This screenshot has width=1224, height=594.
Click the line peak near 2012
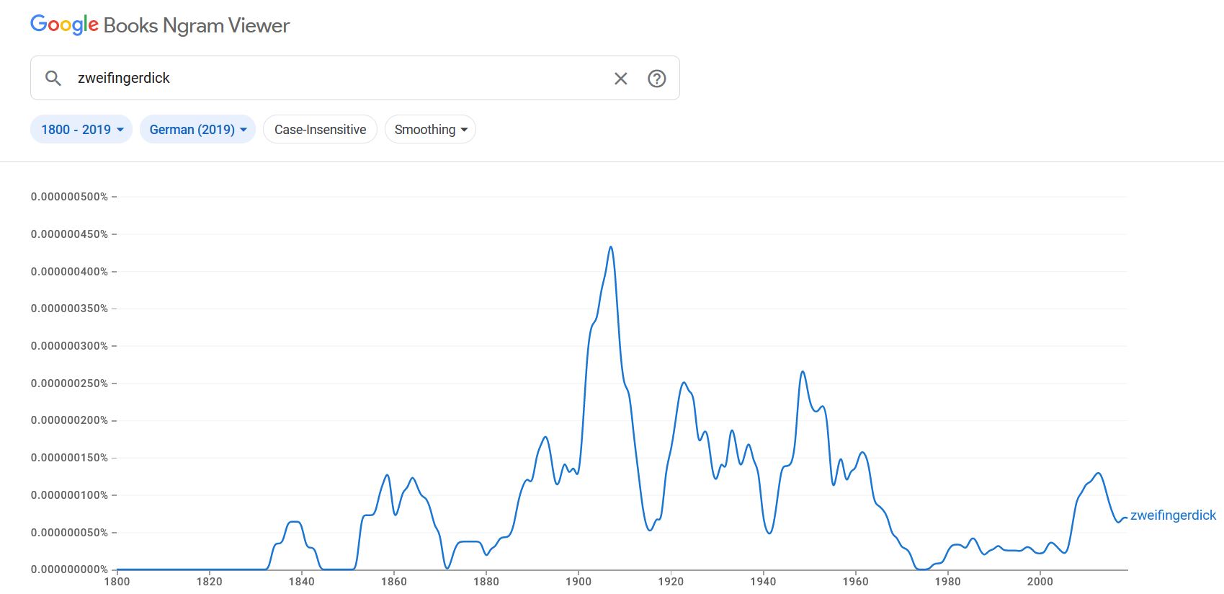(x=1098, y=474)
